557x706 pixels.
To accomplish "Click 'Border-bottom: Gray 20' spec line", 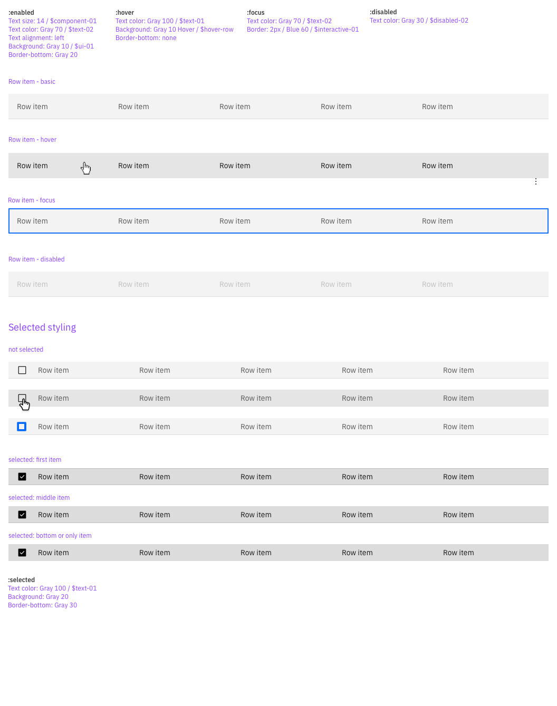I will 43,55.
